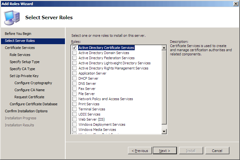Select the Configure Cryptography step

33,83
